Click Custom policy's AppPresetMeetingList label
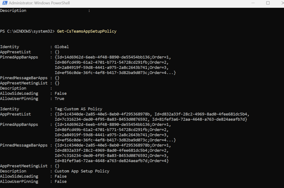Screen dimensions: 284x188 24,166
